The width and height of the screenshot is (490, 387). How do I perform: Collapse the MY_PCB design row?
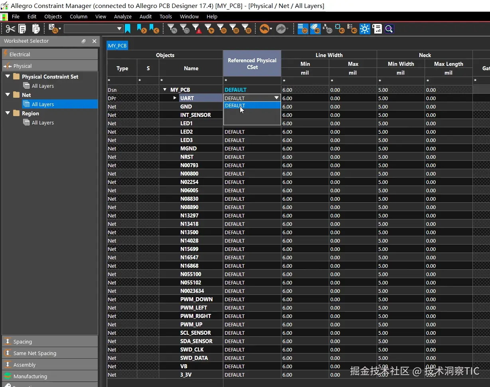(x=165, y=90)
